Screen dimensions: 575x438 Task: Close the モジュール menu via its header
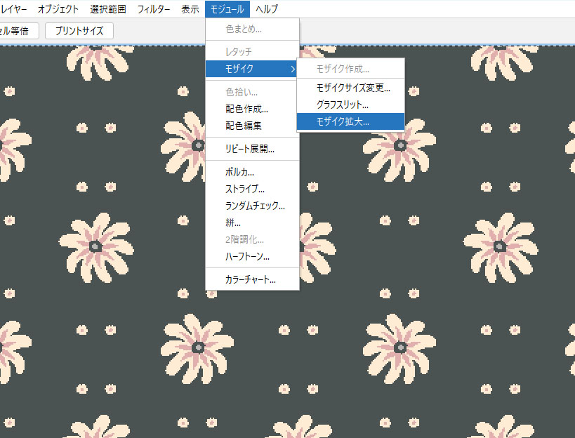coord(227,9)
